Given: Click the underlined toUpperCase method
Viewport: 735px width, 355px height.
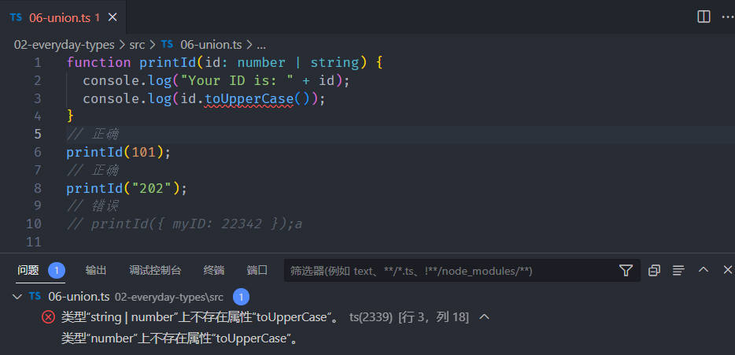Looking at the screenshot, I should (249, 99).
